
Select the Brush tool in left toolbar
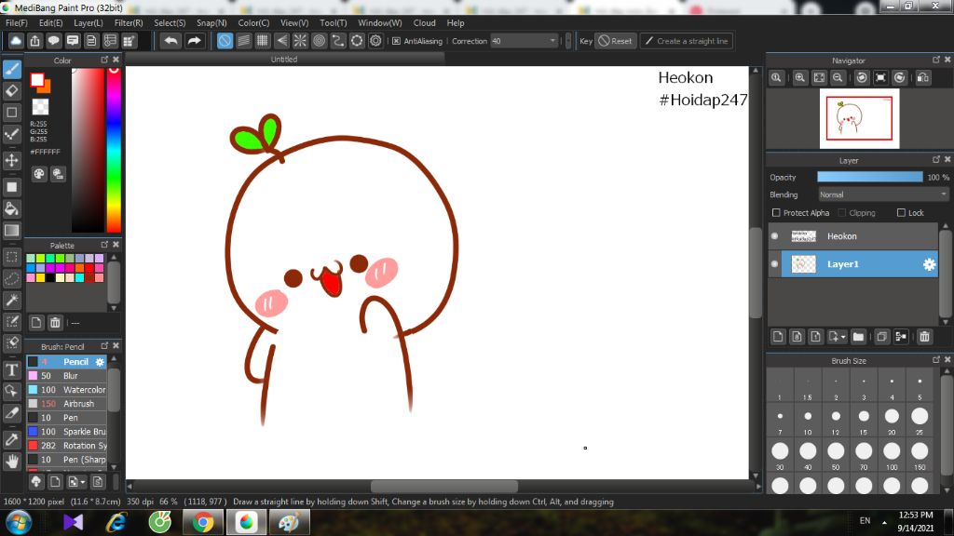tap(11, 69)
